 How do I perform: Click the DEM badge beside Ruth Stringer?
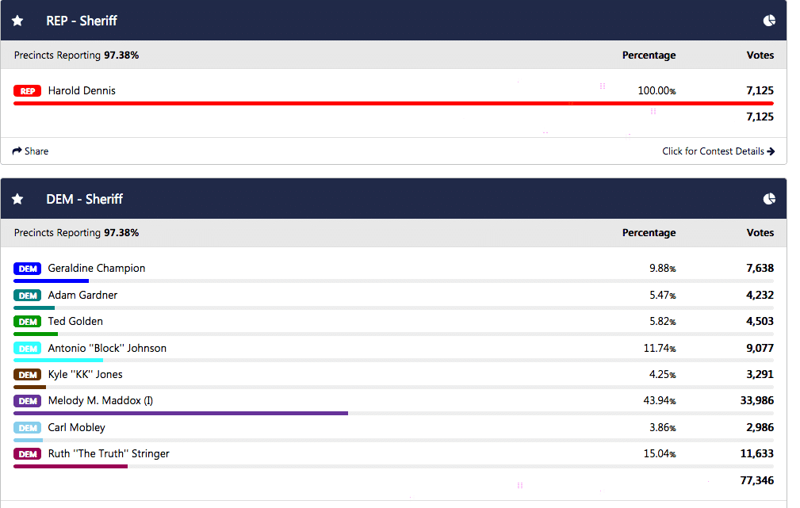point(27,454)
